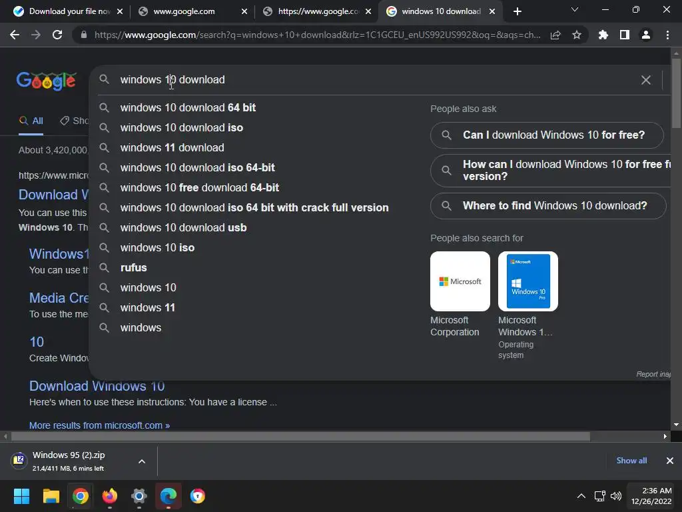Viewport: 682px width, 512px height.
Task: Click the browser forward arrow
Action: (x=36, y=35)
